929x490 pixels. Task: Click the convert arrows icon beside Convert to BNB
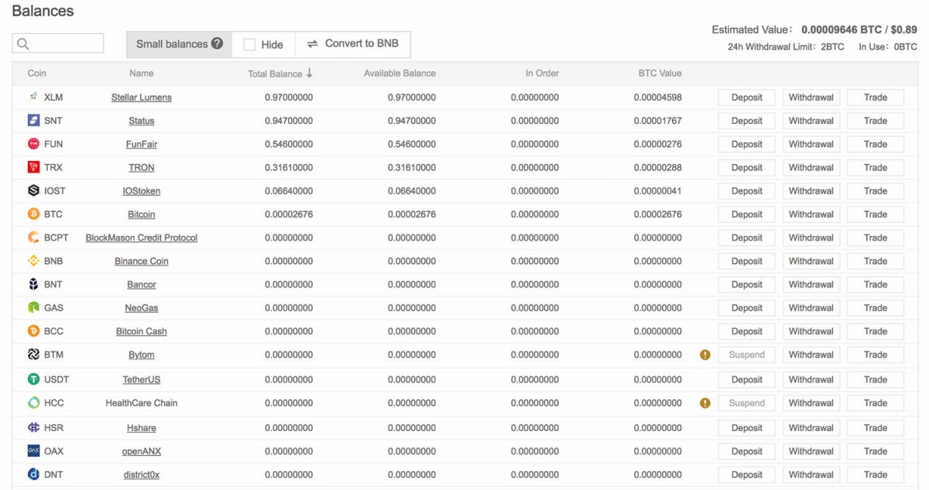pos(313,44)
